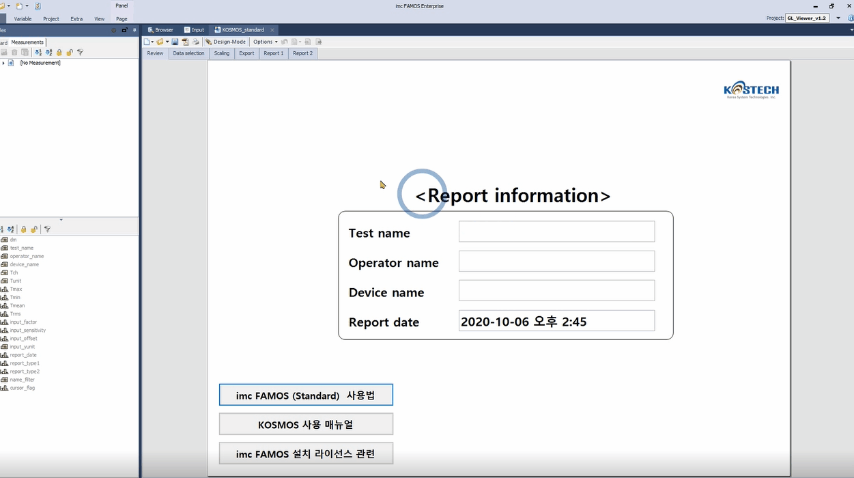This screenshot has width=854, height=478.
Task: Click the closed padlock icon in Measurements toolbar
Action: click(x=59, y=53)
